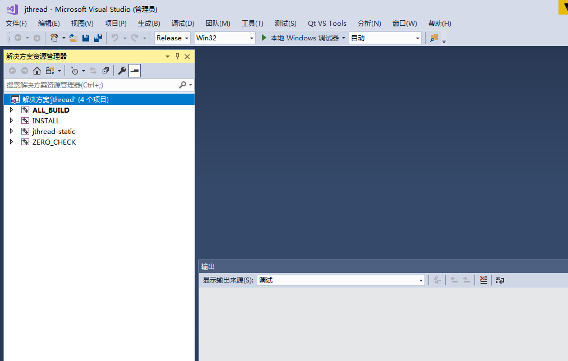Open the New Project dropdown arrow
Viewport: 568px width, 361px height.
pyautogui.click(x=64, y=38)
